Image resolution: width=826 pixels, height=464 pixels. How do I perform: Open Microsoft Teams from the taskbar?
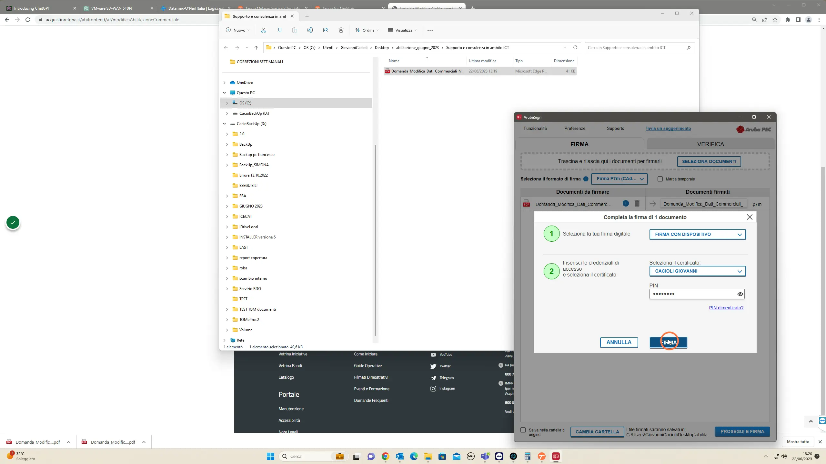(485, 456)
